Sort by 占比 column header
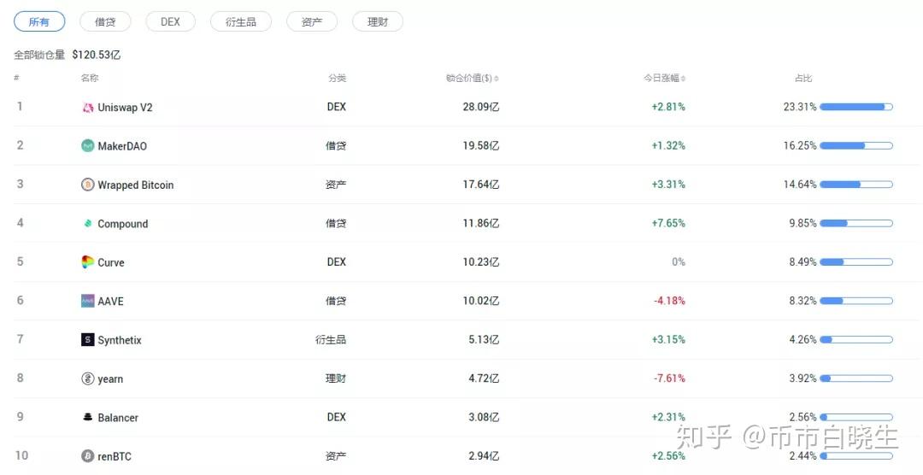 tap(802, 79)
